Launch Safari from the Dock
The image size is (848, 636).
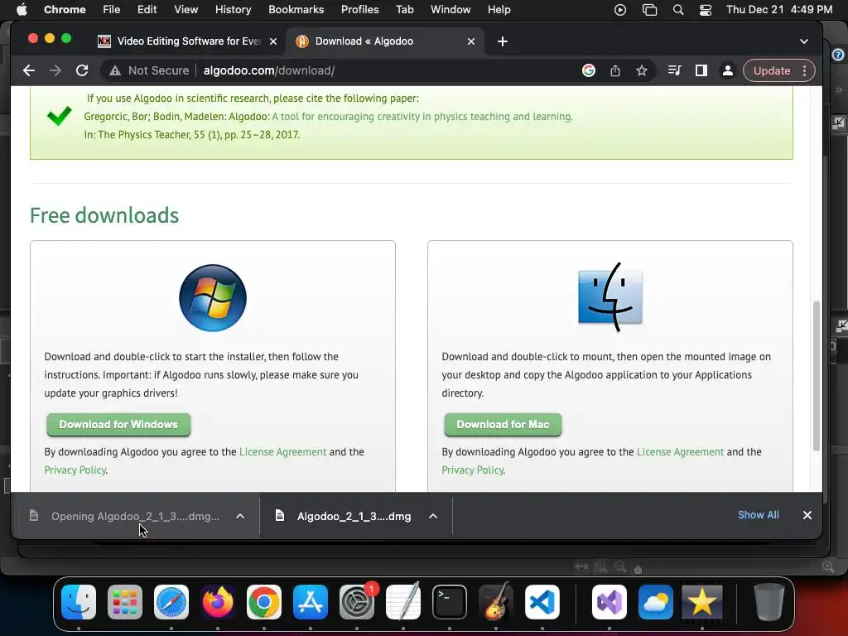pos(171,602)
